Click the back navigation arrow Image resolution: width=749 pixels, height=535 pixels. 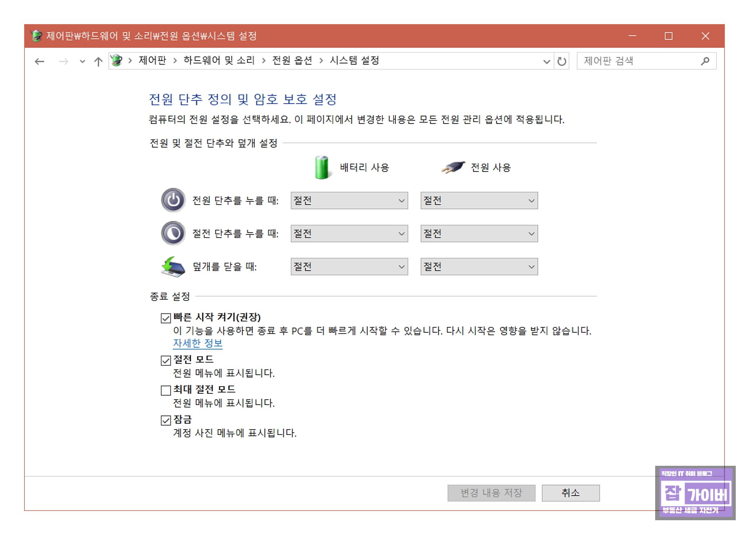pyautogui.click(x=39, y=61)
